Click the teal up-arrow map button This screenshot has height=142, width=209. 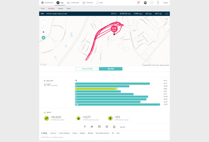tap(43, 38)
